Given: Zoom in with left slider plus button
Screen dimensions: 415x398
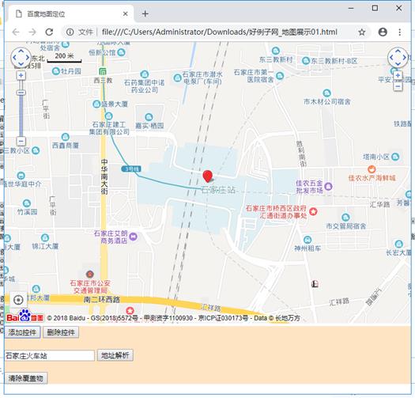Looking at the screenshot, I should pos(21,75).
